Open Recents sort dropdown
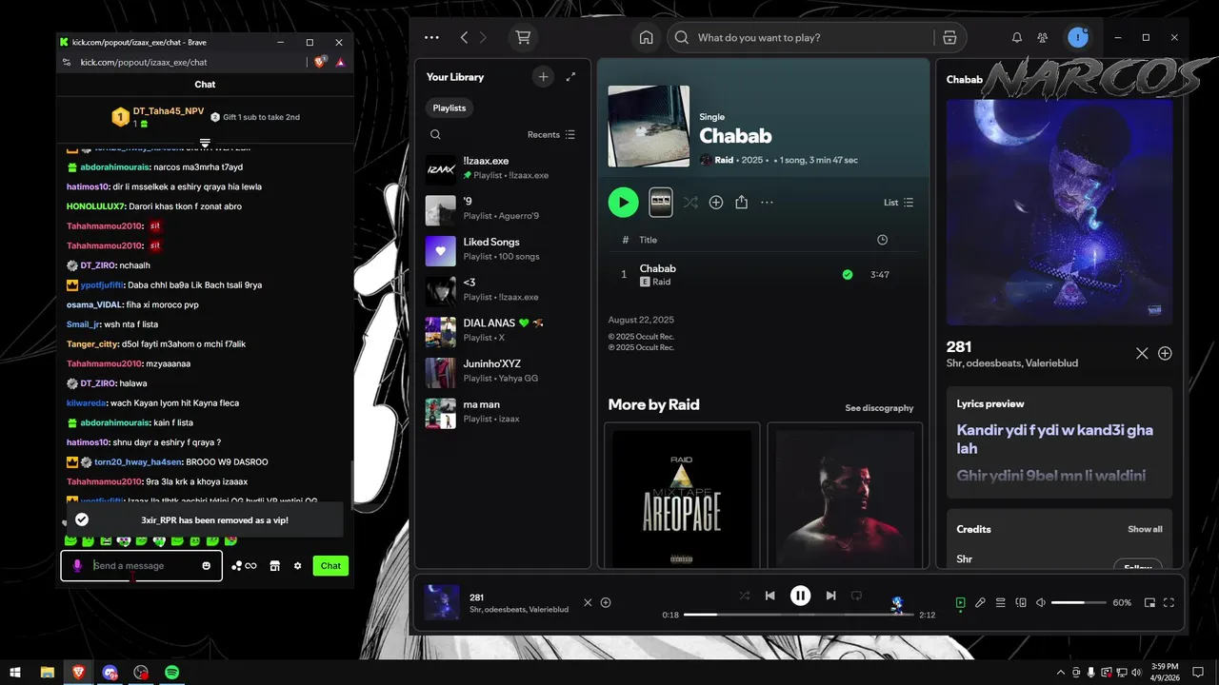 551,134
